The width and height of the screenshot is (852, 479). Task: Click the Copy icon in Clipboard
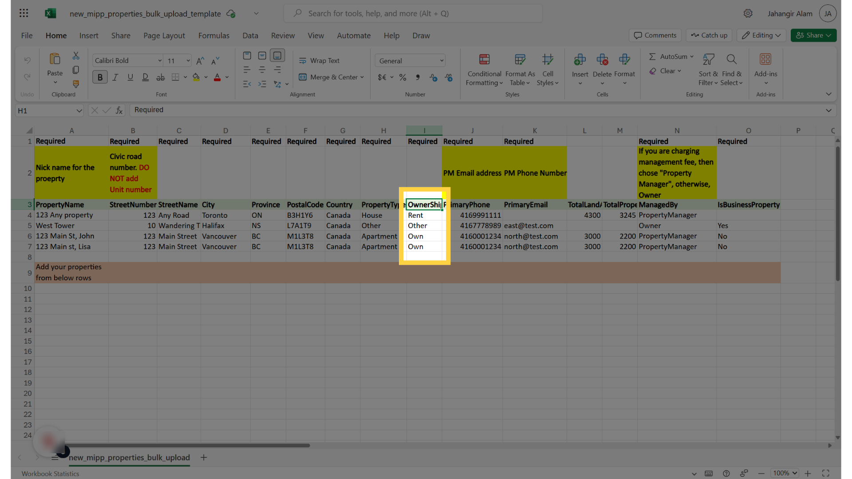[x=76, y=70]
